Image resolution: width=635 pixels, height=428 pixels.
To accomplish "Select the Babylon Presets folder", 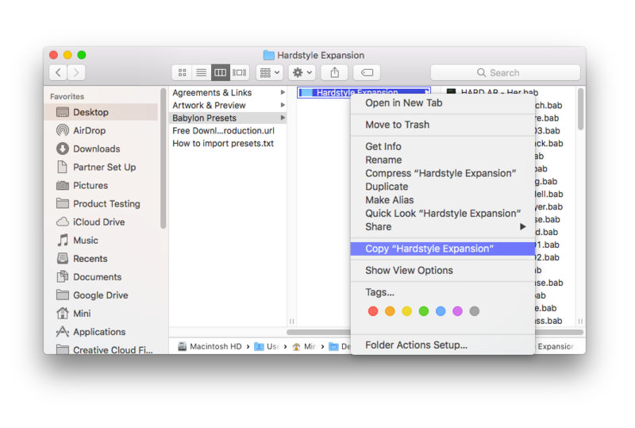I will 205,118.
